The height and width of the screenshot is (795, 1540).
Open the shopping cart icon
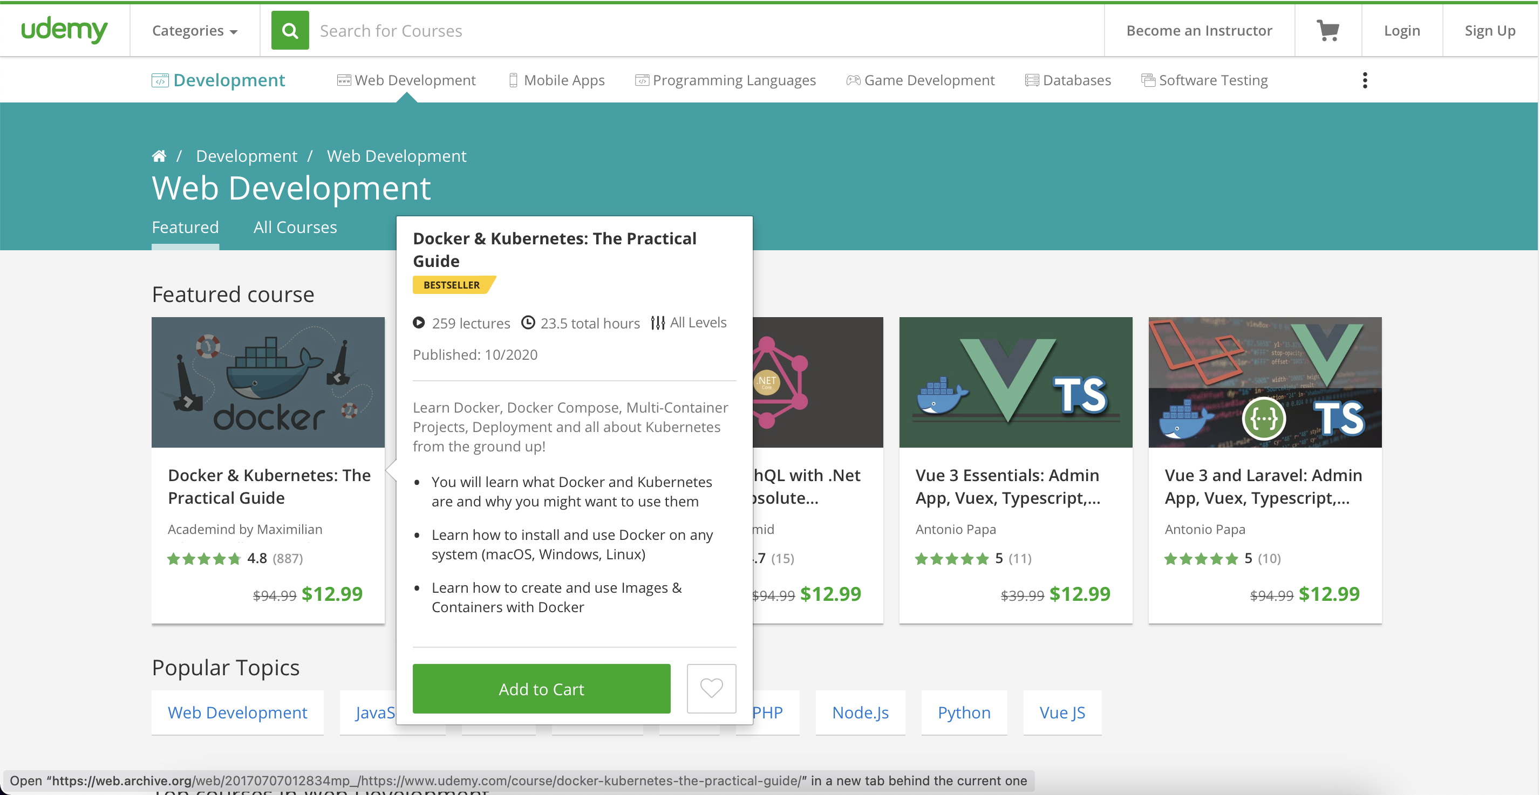[1328, 31]
